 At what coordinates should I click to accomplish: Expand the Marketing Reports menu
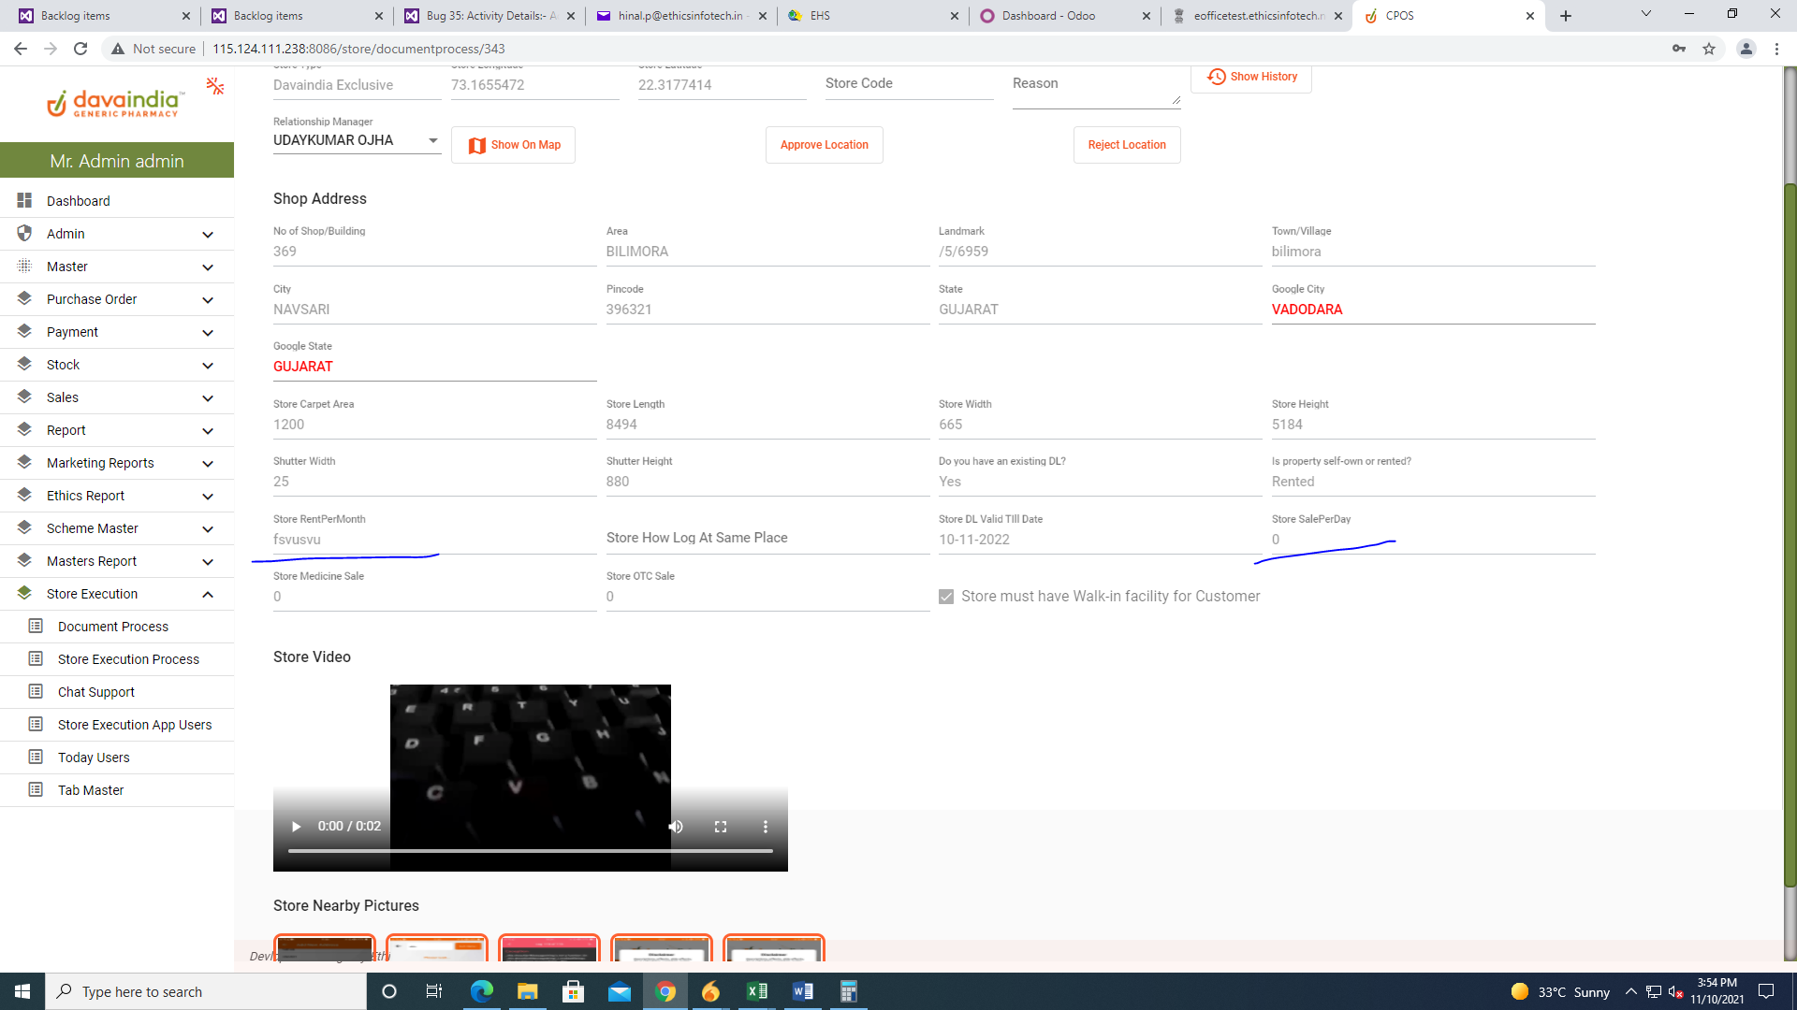[207, 463]
